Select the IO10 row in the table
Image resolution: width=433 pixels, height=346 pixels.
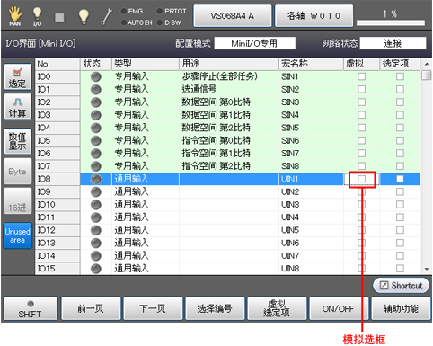point(227,205)
